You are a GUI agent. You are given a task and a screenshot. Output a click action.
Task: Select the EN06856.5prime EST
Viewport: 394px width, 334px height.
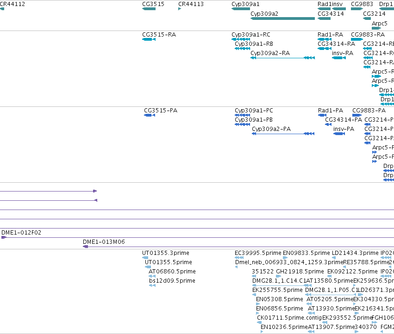[x=257, y=313]
